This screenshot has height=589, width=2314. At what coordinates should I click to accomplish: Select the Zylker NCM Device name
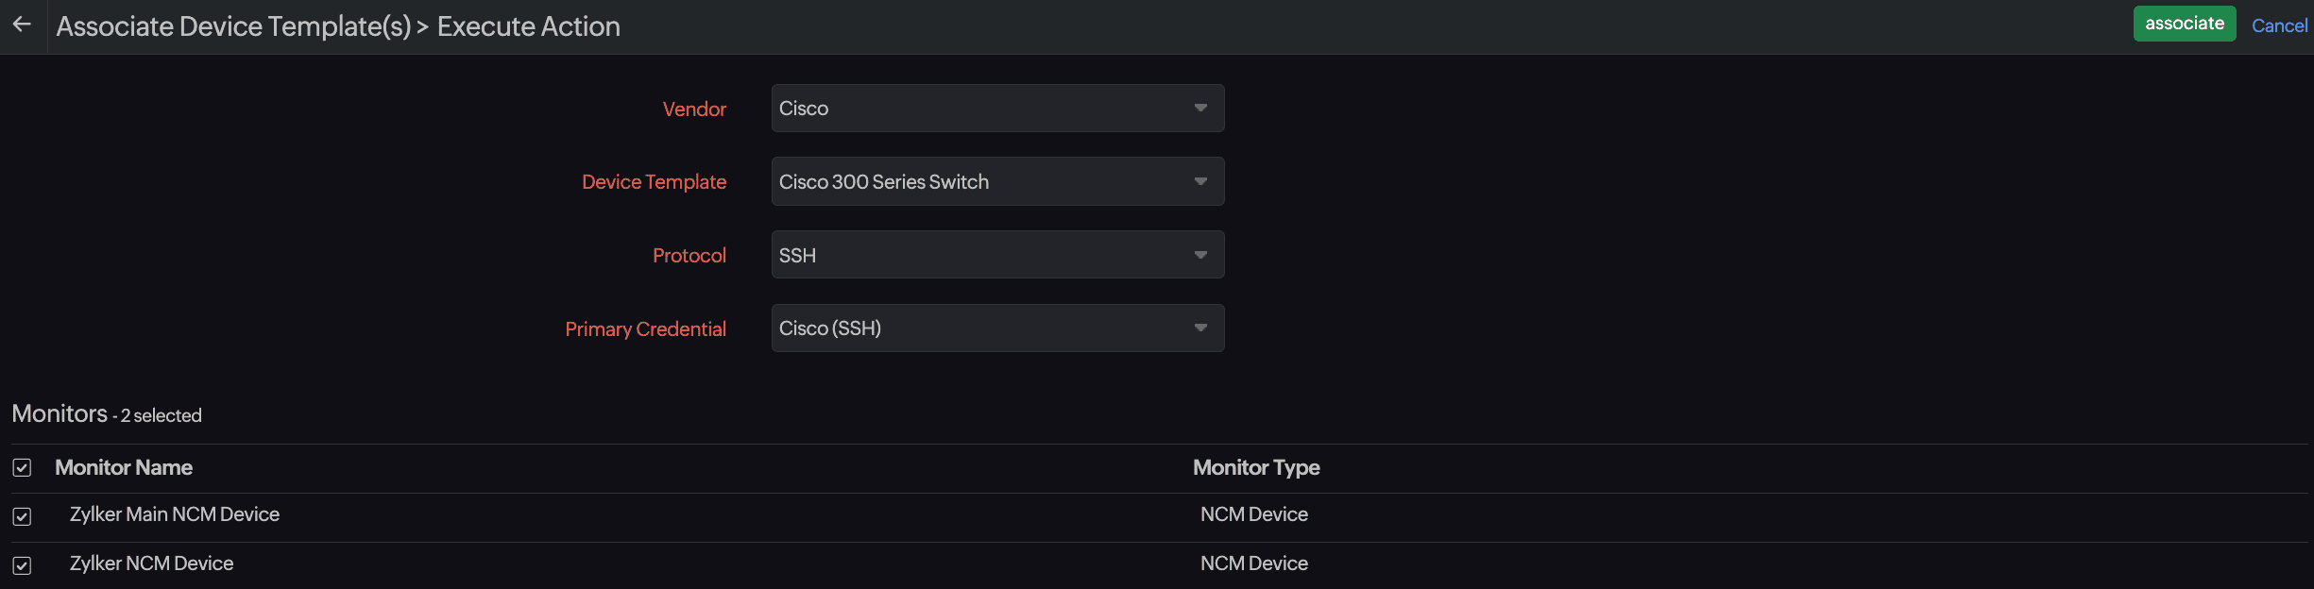151,564
